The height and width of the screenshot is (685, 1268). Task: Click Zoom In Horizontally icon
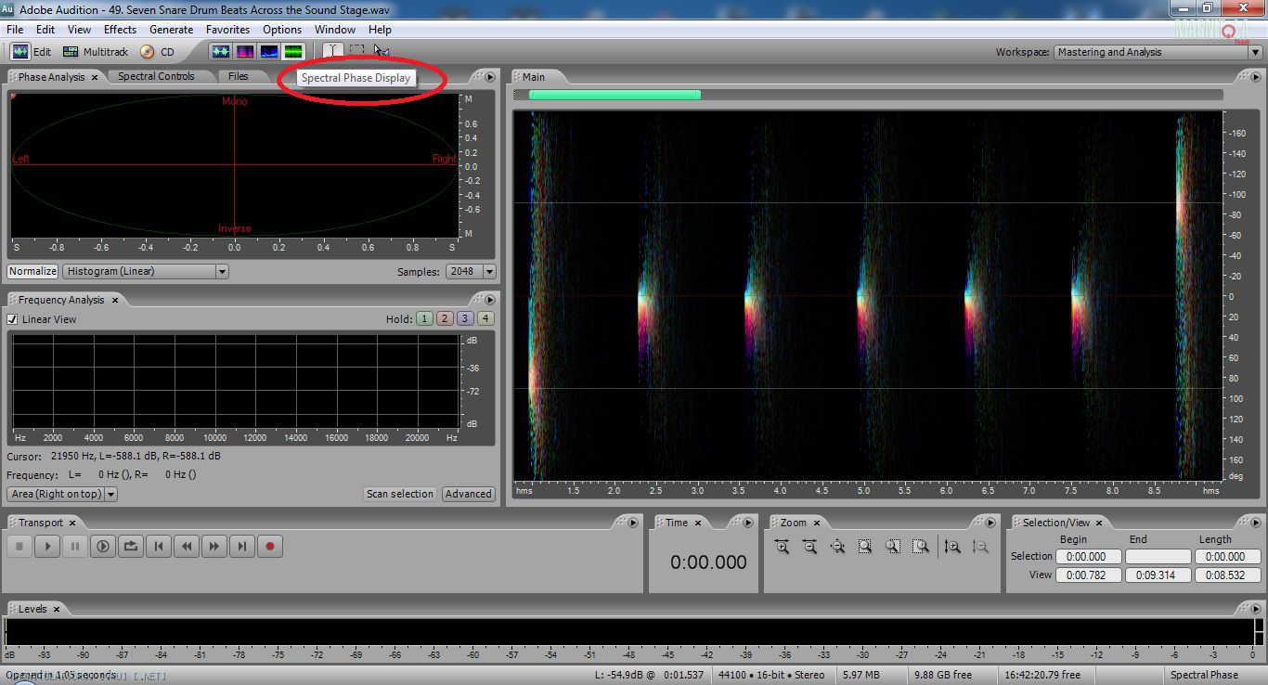coord(782,547)
